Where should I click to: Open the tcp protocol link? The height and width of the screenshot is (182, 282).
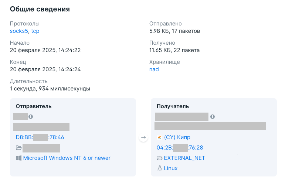35,31
